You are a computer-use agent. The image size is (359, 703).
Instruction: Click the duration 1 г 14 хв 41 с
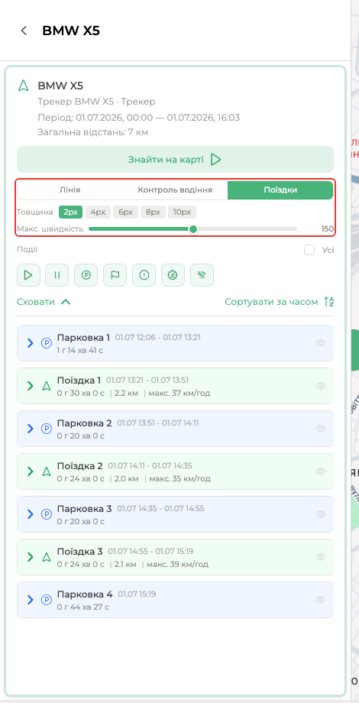[79, 350]
